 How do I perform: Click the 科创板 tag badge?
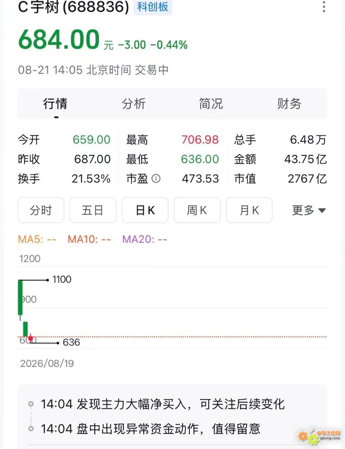pos(153,7)
